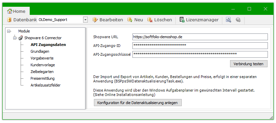Screen dimensions: 276x123
Task: Click the Home house icon
Action: 10,11
